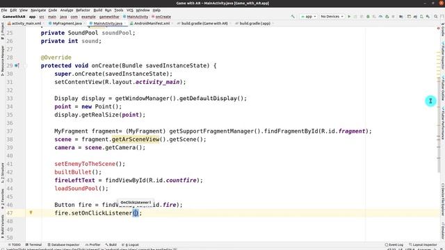Click the Debug app bug icon

click(x=368, y=17)
